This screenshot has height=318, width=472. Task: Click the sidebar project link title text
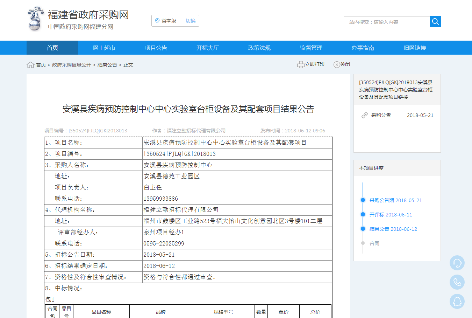[396, 90]
